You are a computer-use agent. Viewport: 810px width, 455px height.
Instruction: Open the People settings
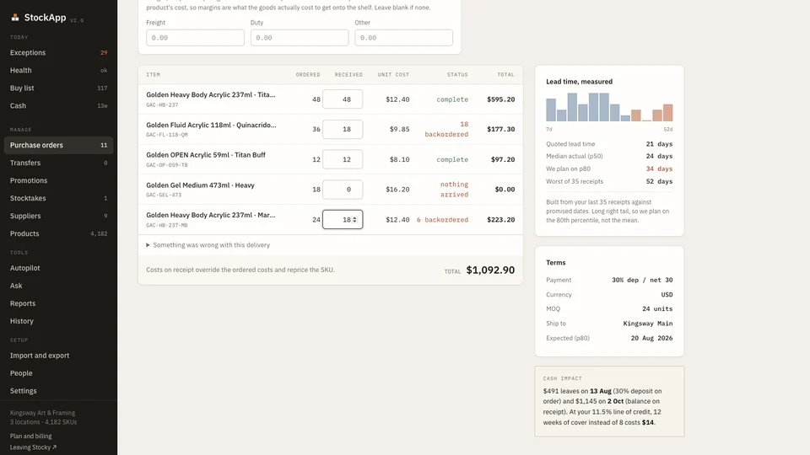(58, 373)
